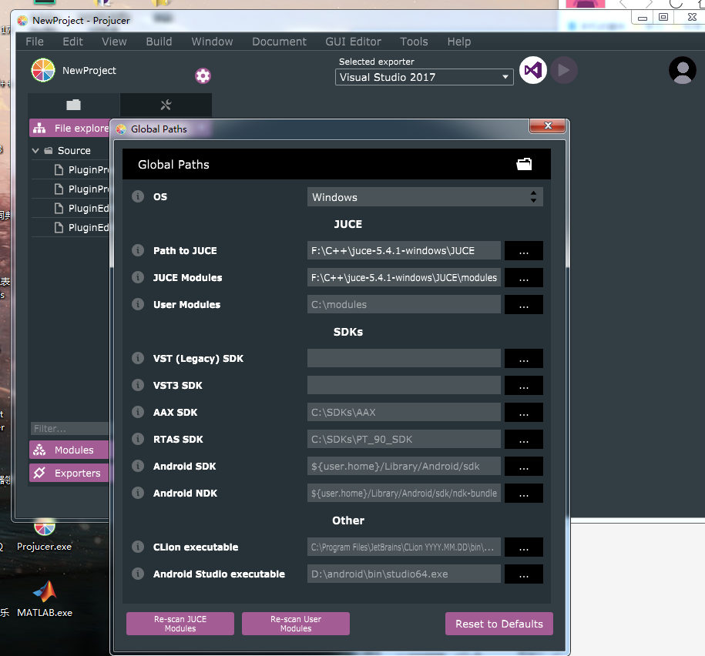Show info for Android NDK
This screenshot has width=705, height=656.
tap(138, 493)
